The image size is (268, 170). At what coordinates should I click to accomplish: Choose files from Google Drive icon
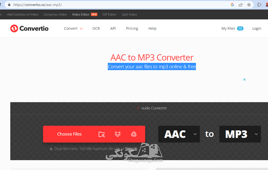pyautogui.click(x=134, y=134)
